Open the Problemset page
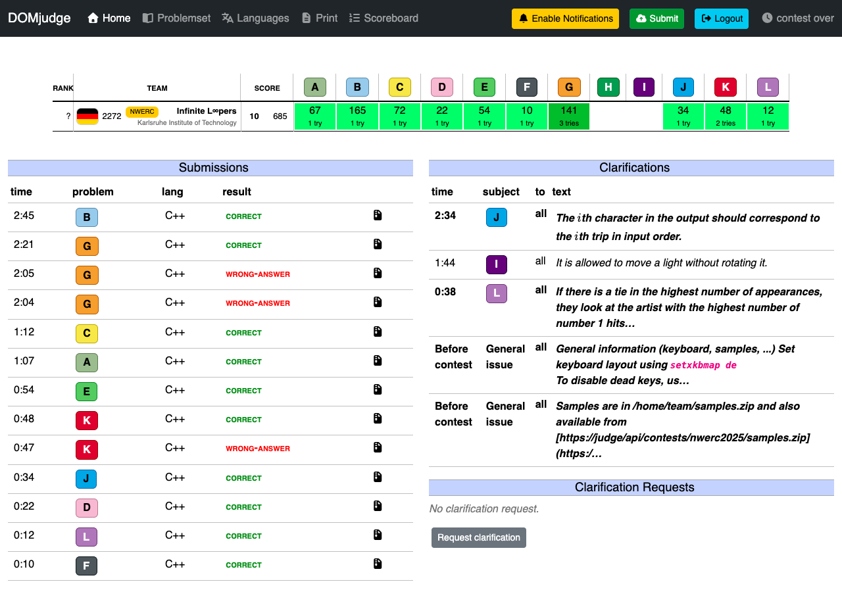The height and width of the screenshot is (611, 842). pos(177,18)
